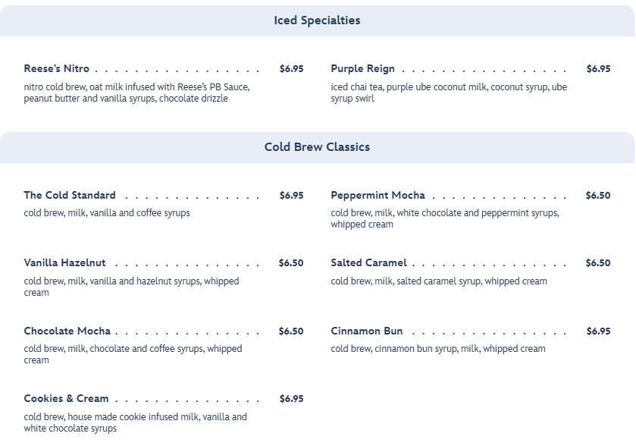The height and width of the screenshot is (446, 636).
Task: Click the Cookies & Cream price
Action: [x=291, y=399]
